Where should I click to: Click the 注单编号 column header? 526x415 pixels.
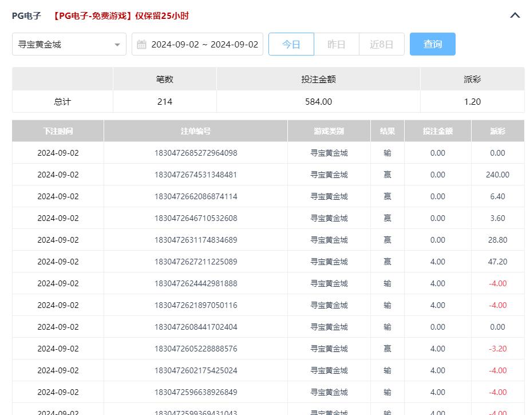coord(195,131)
